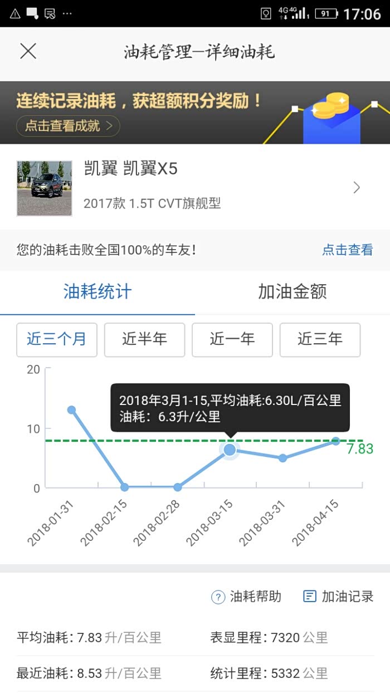Tap the 油耗帮助 question mark icon
Viewport: 390px width, 693px height.
[x=217, y=597]
